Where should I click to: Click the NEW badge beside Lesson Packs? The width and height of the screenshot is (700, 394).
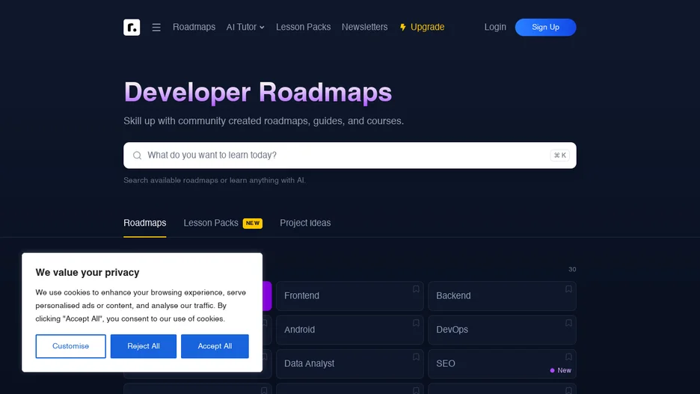point(253,223)
